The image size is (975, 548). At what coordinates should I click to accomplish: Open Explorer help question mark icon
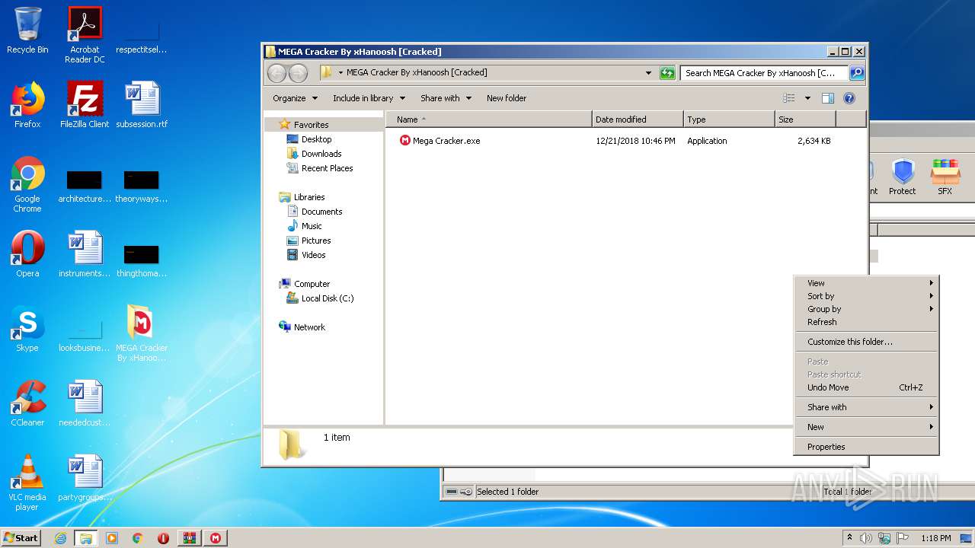pyautogui.click(x=849, y=98)
